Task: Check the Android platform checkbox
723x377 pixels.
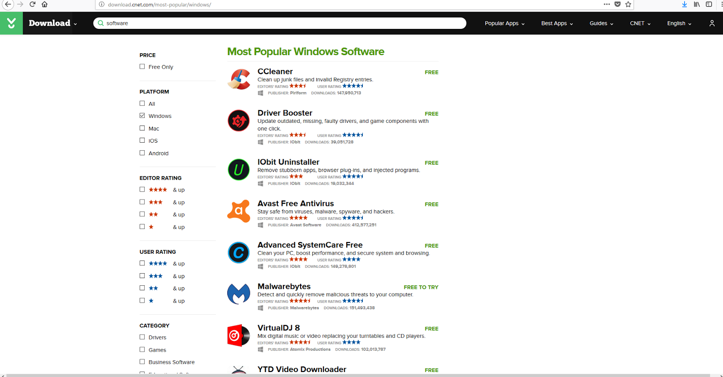Action: coord(142,153)
